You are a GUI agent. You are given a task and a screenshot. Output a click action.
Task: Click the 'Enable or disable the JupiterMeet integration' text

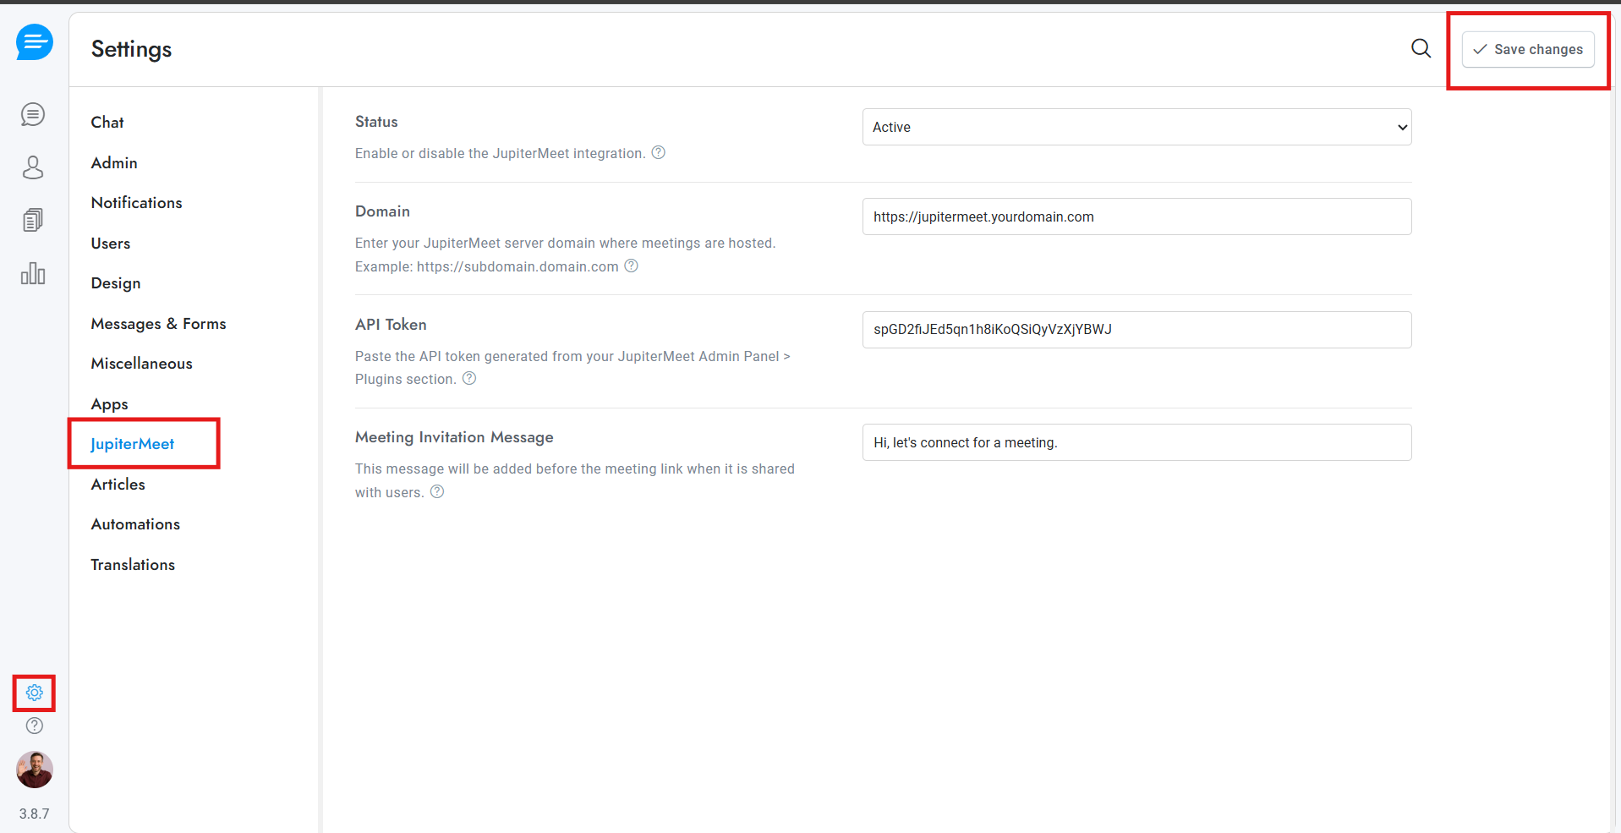tap(500, 153)
